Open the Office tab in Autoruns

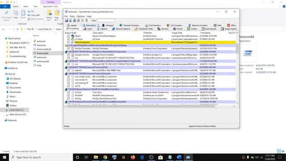231,25
